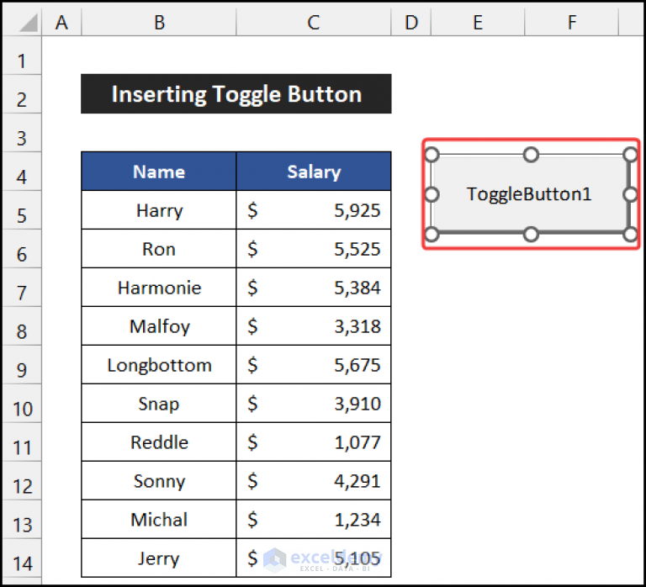Select row 4 header
Viewport: 646px width, 587px height.
click(x=22, y=172)
